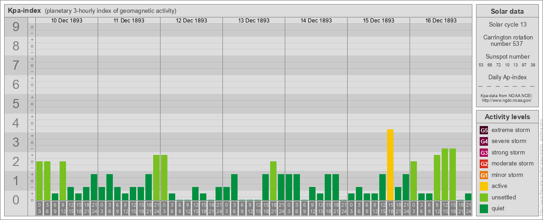Click the 14 Dec 0-3 quiet bar
Viewport: 543px width, 220px height.
point(289,187)
